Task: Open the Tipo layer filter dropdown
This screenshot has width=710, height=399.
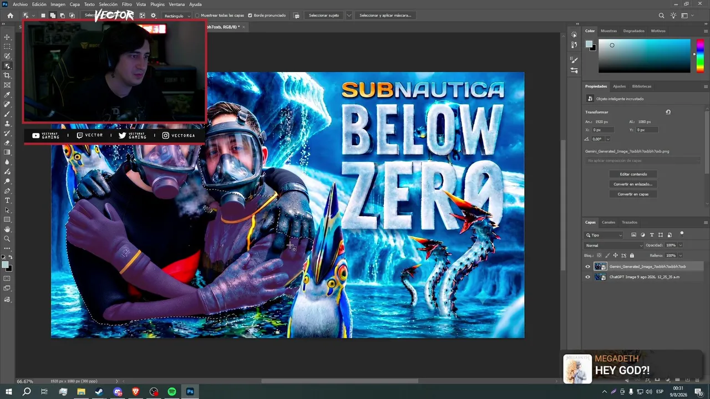Action: (x=604, y=235)
